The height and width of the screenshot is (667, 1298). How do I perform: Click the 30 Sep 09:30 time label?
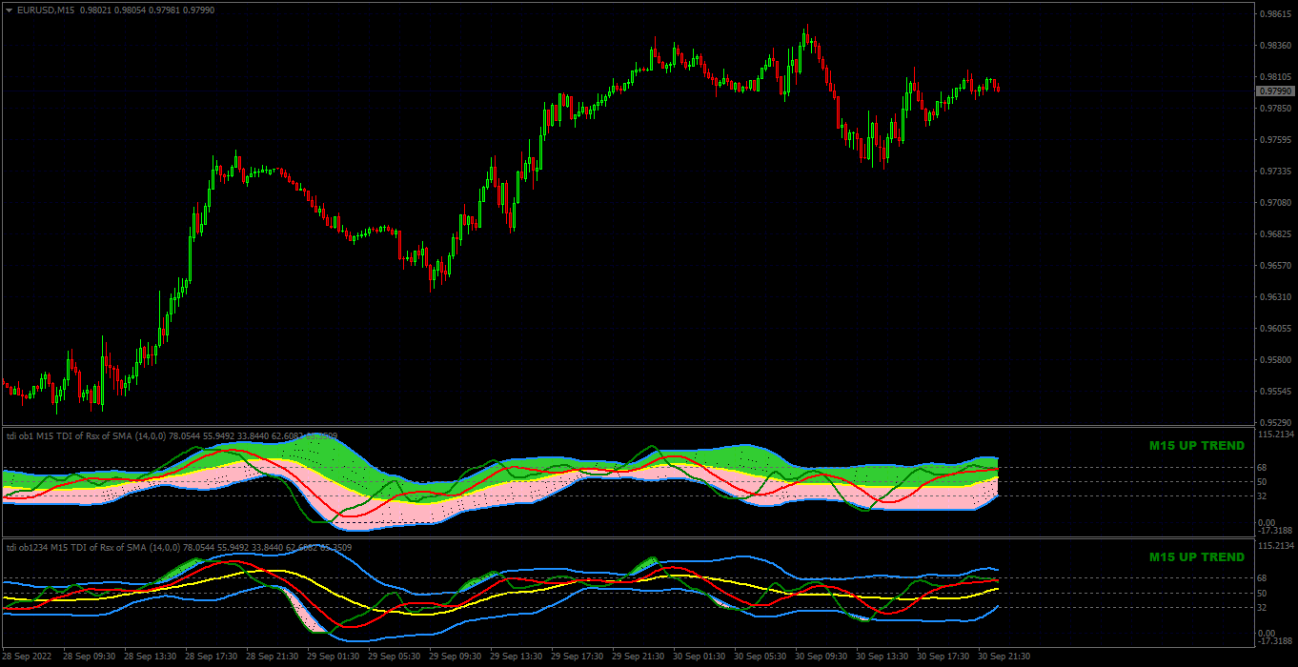pos(821,657)
